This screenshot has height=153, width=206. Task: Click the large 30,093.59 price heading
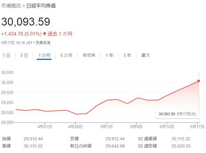tap(26, 22)
